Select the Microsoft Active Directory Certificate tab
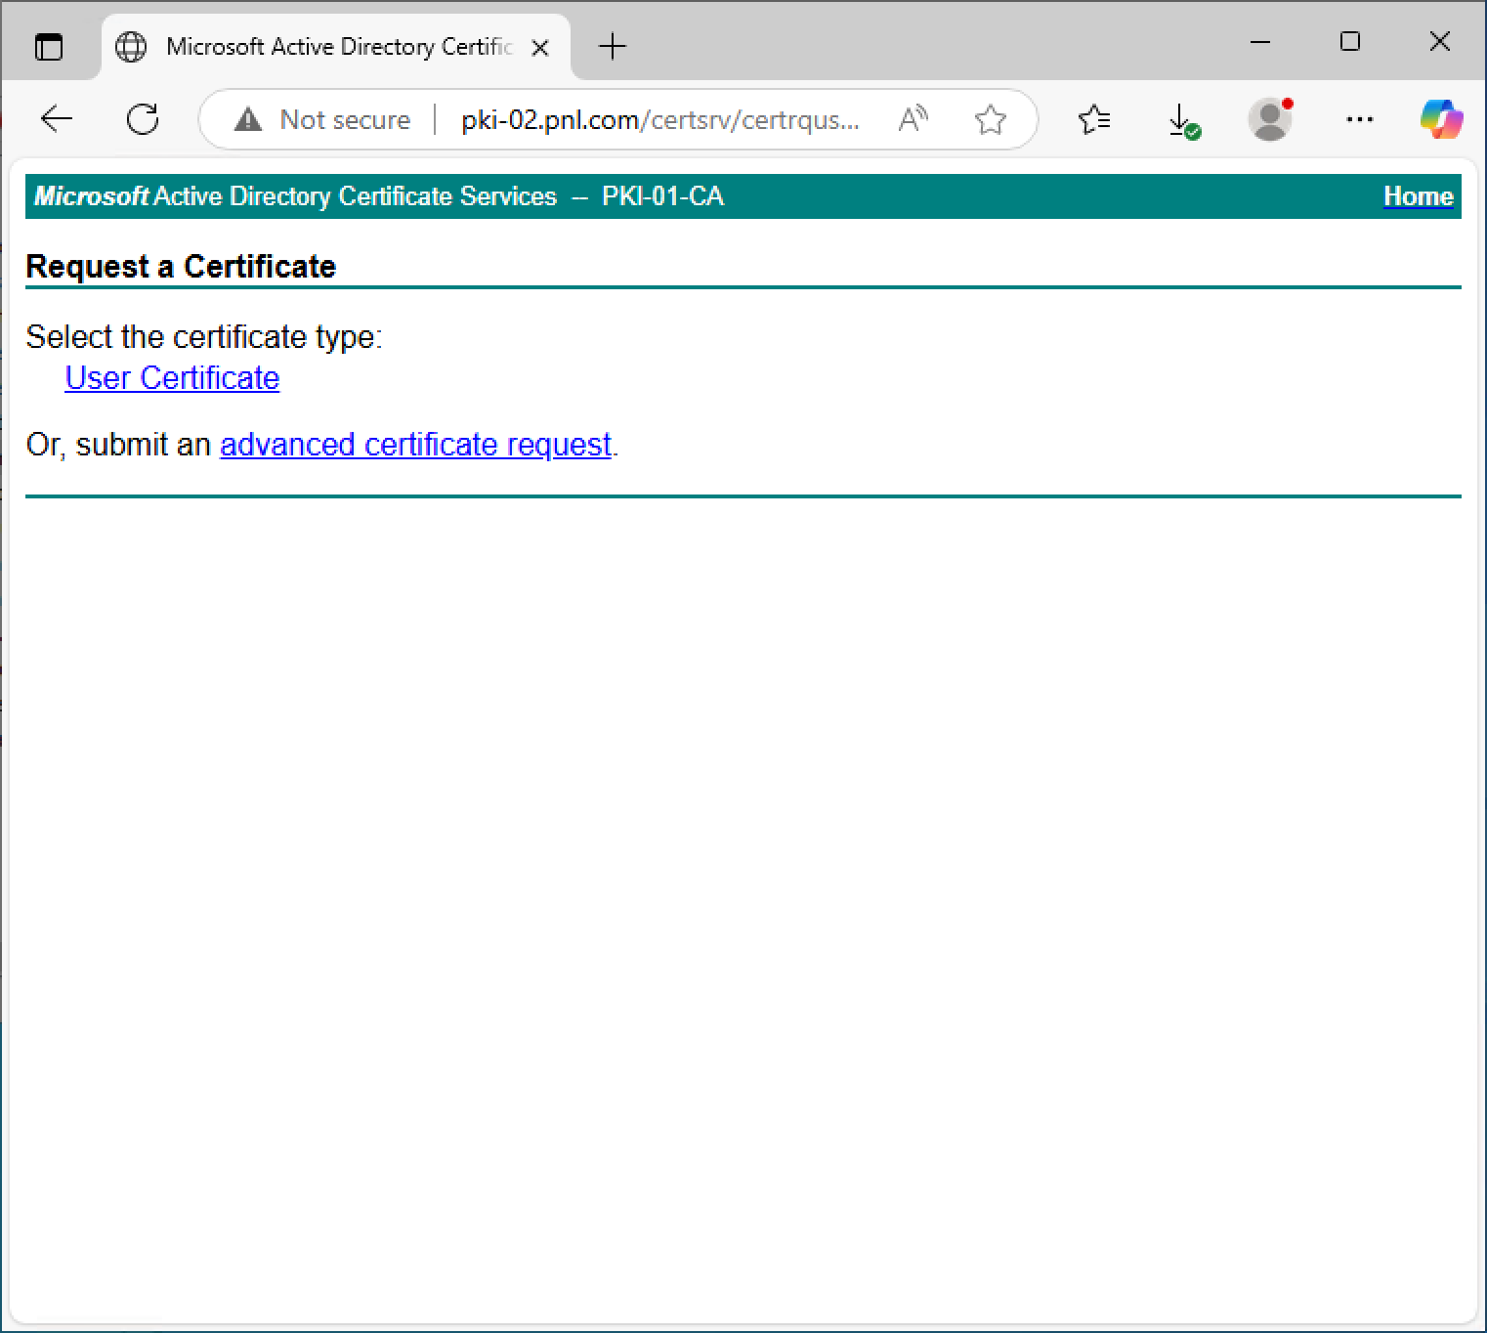Image resolution: width=1487 pixels, height=1333 pixels. pyautogui.click(x=336, y=46)
